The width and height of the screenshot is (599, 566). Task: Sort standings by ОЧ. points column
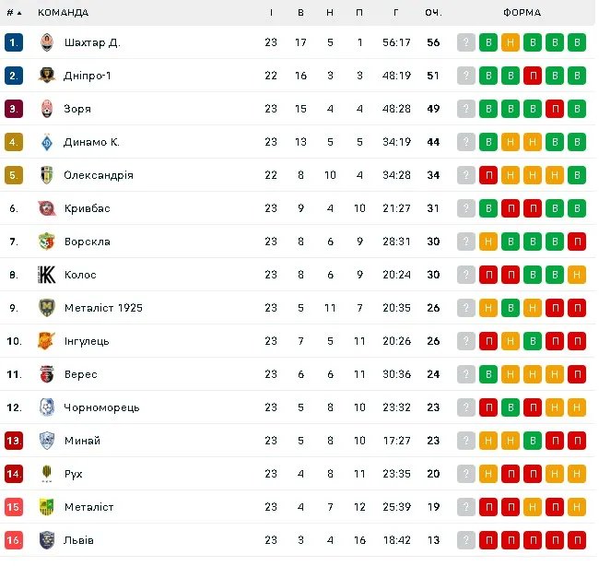tap(433, 12)
